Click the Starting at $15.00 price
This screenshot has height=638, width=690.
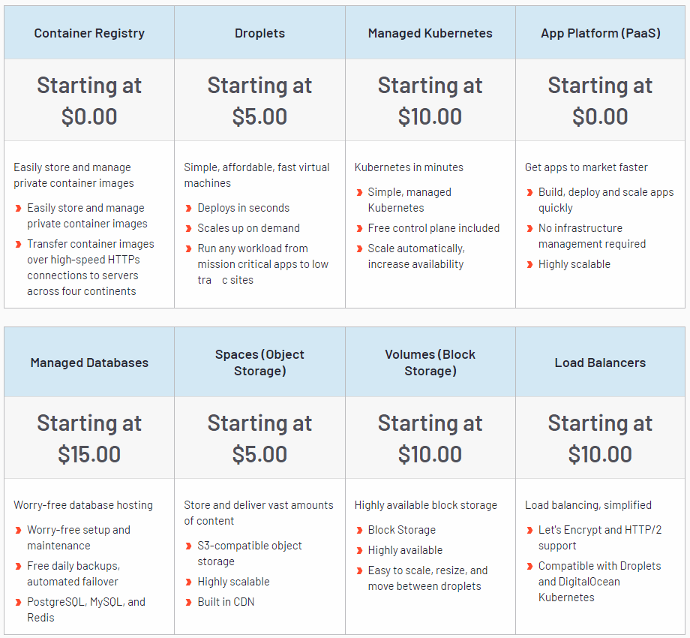coord(89,438)
